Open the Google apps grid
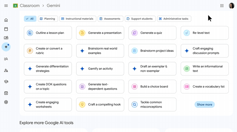The width and height of the screenshot is (237, 132). point(222,6)
